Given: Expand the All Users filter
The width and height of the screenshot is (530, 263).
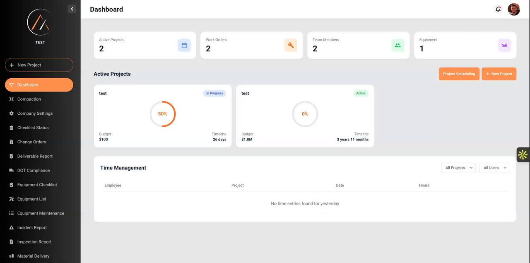Looking at the screenshot, I should coord(494,168).
